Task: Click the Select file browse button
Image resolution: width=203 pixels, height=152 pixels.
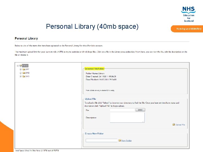Action: 140,110
